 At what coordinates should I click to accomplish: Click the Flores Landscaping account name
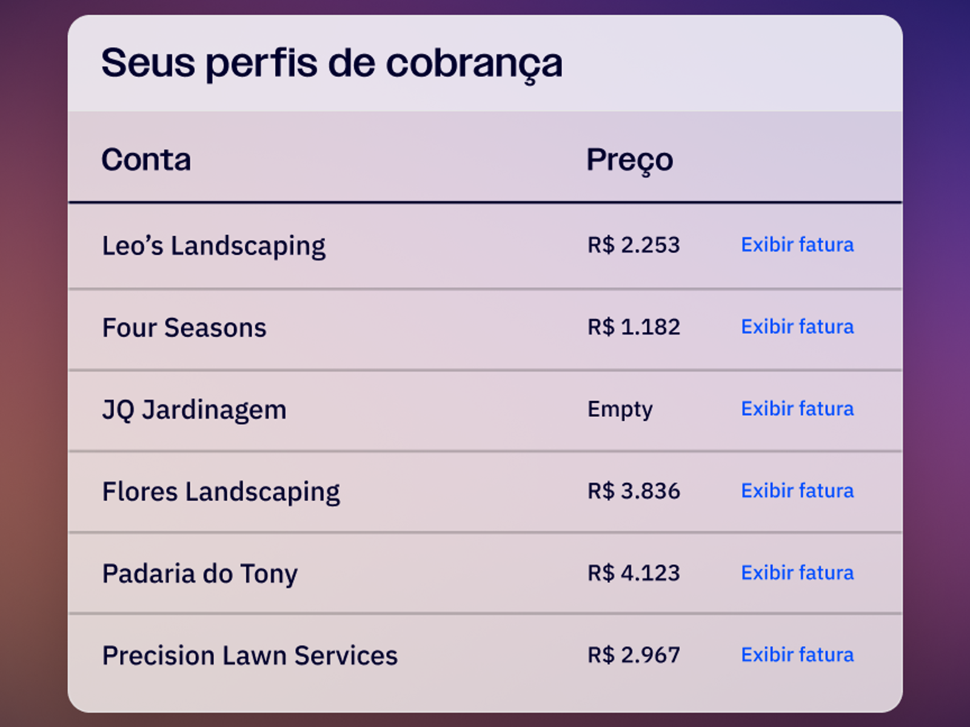[221, 491]
